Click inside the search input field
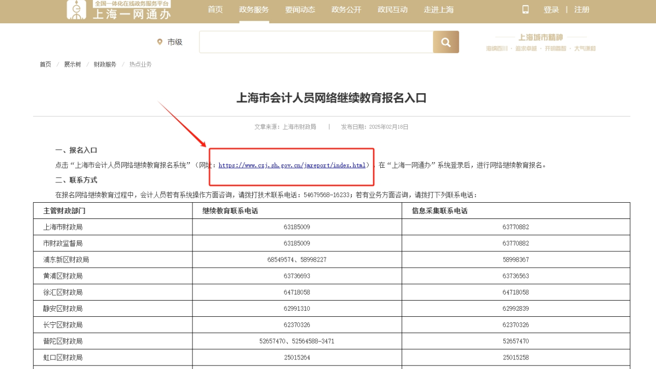 315,42
